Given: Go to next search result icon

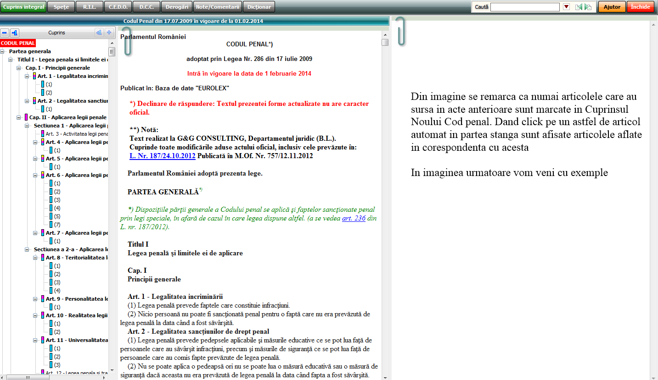Looking at the screenshot, I should pos(588,7).
